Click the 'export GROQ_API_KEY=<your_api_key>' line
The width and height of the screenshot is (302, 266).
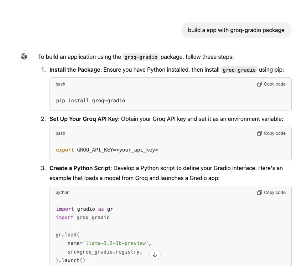(107, 150)
